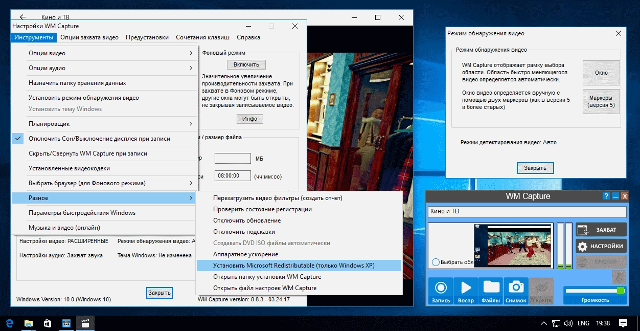Screen dimensions: 640x331
Task: Open playback via Воспр button
Action: pyautogui.click(x=466, y=291)
